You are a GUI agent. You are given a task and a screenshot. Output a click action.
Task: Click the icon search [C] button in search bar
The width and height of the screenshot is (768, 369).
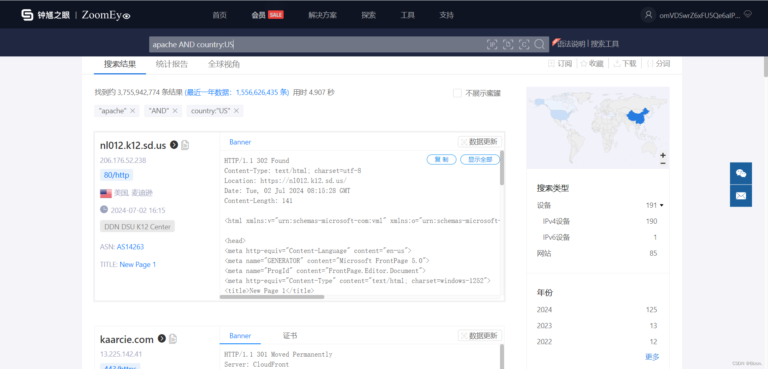point(524,44)
